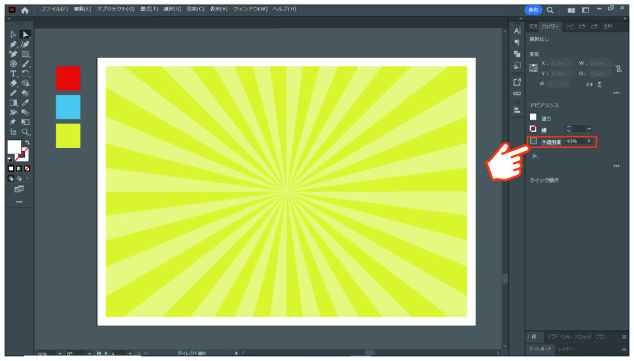Flip horizontally in the transform section
634x361 pixels.
click(589, 84)
